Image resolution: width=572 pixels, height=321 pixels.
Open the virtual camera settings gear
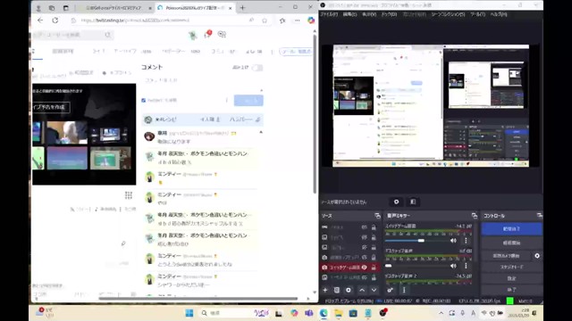[x=537, y=256]
